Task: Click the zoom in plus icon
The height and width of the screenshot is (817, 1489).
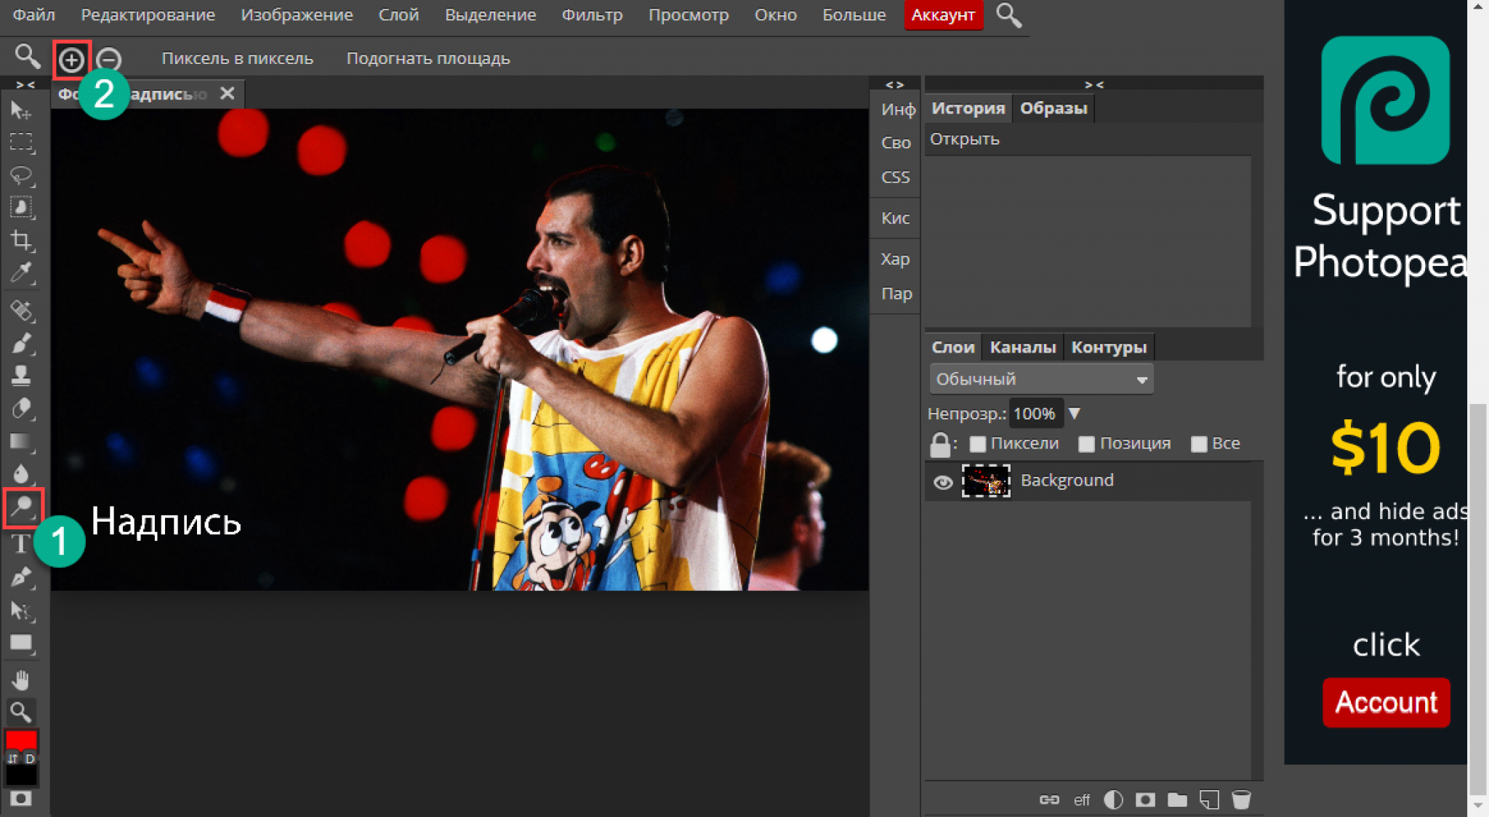Action: coord(71,60)
